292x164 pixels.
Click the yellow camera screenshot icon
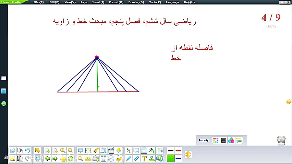click(x=88, y=158)
